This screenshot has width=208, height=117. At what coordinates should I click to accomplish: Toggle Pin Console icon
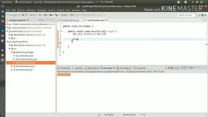189,68
